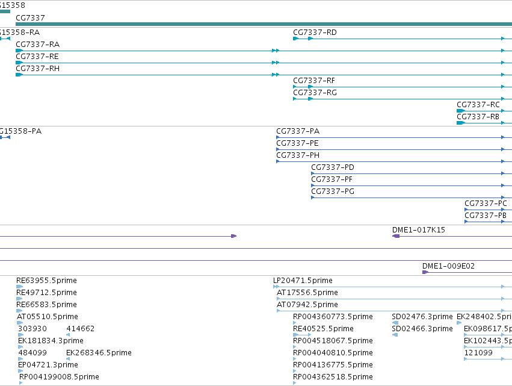This screenshot has width=512, height=386.
Task: Click the CG7337 gene span bar
Action: 264,24
